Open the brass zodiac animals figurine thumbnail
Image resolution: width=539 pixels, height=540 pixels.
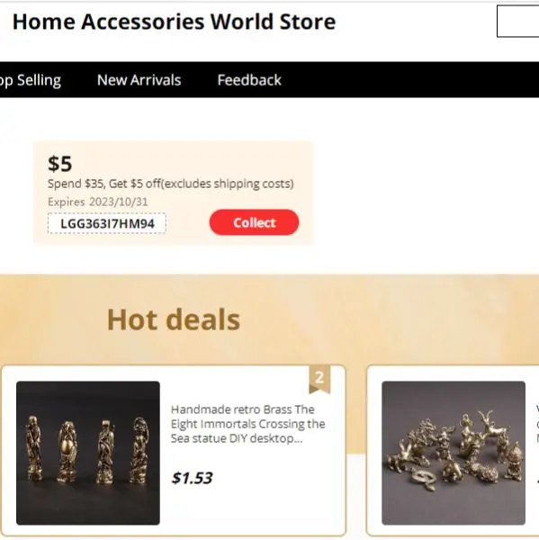click(454, 453)
